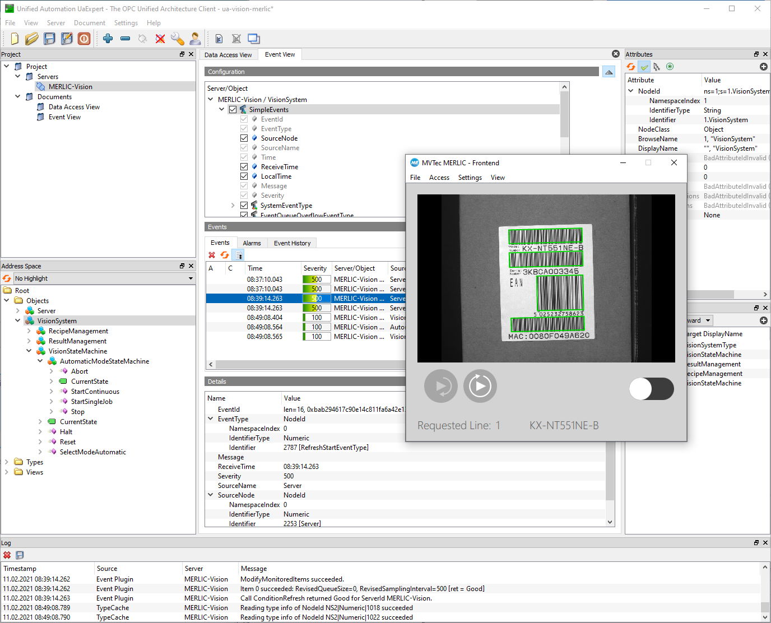Click MERLIC continuous-run play button

pyautogui.click(x=480, y=386)
